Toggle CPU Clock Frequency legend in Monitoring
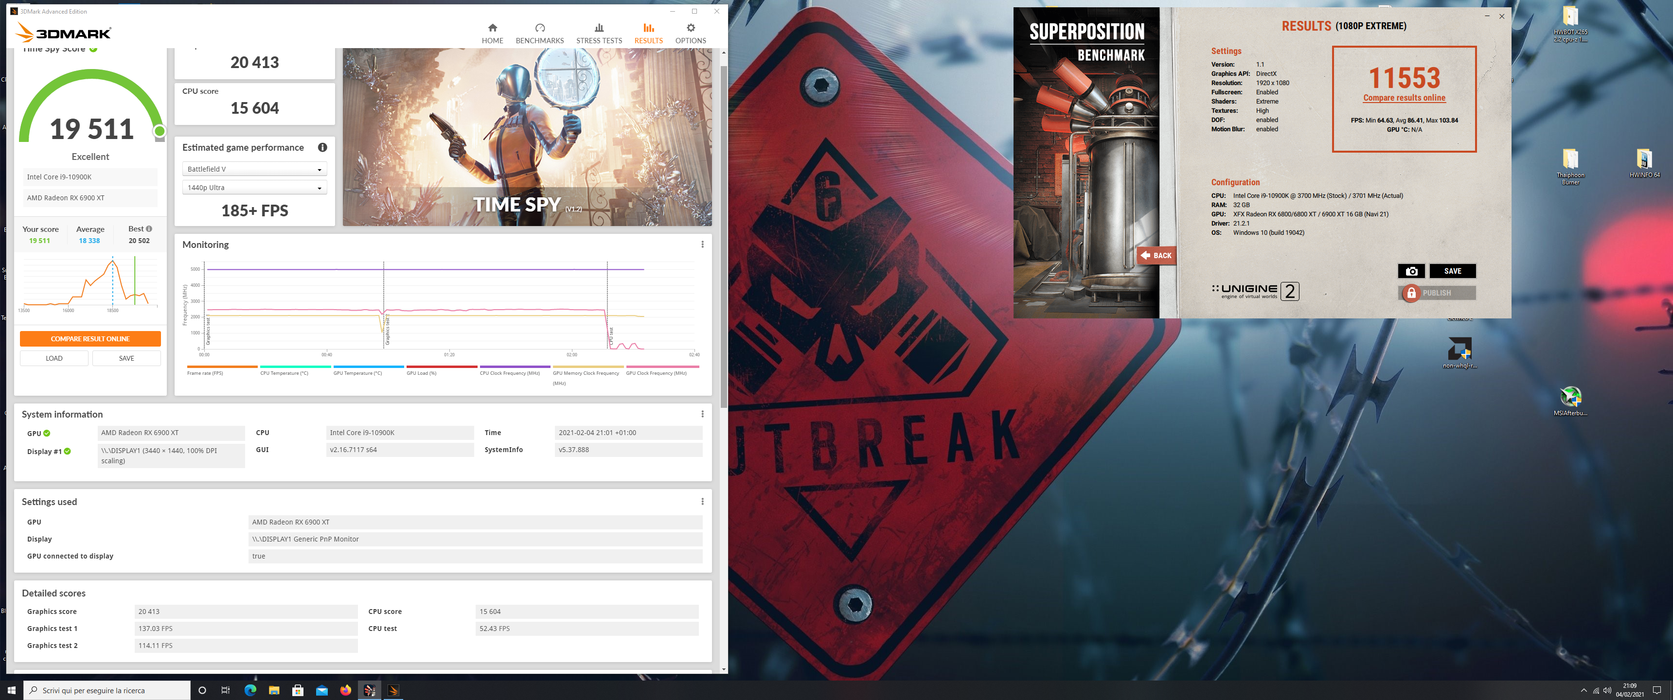Image resolution: width=1673 pixels, height=700 pixels. 515,371
